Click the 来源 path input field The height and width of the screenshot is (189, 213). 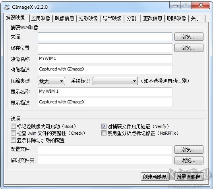point(105,37)
